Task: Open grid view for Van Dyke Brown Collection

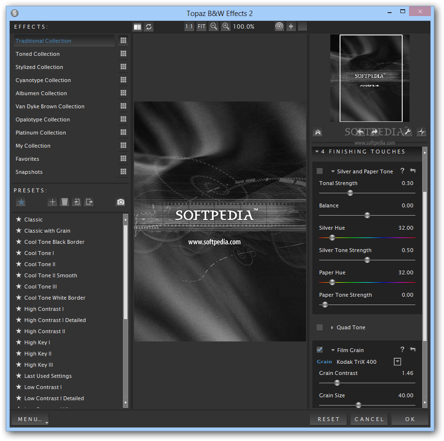Action: pos(123,106)
